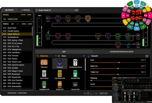This screenshot has height=103, width=152.
Task: Click the distortion model list scrollbar
Action: tap(85, 64)
